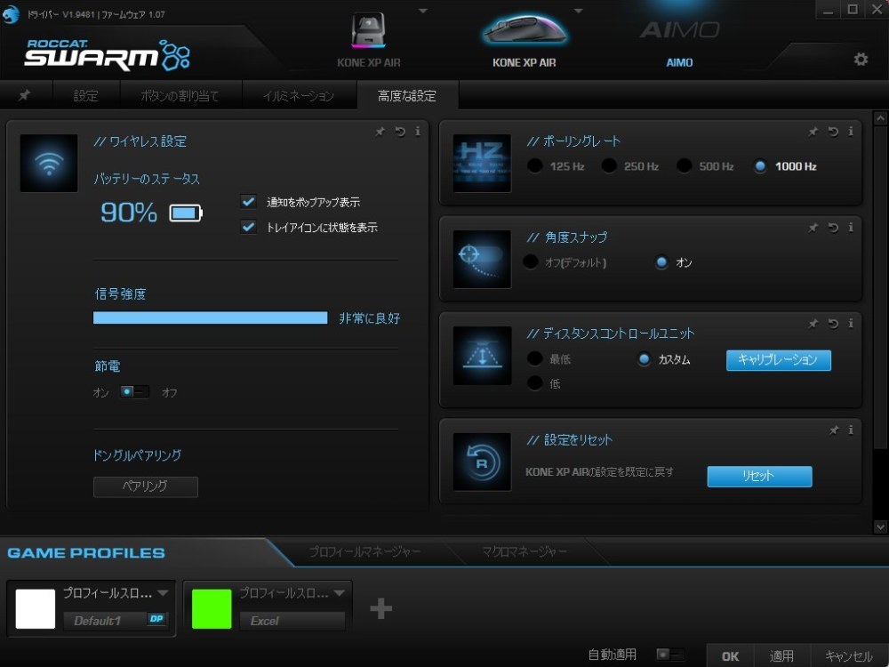889x667 pixels.
Task: Open the Default1 profile slot dropdown
Action: (x=163, y=593)
